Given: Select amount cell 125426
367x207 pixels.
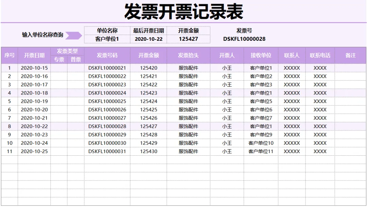Looking at the screenshot, I should (x=148, y=118).
